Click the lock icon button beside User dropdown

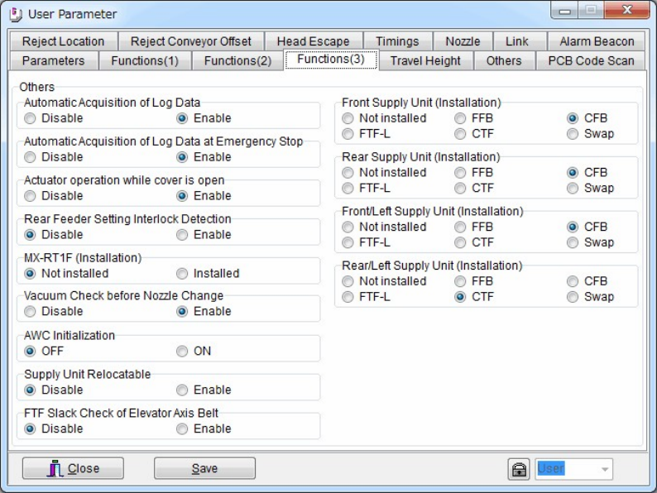coord(518,469)
